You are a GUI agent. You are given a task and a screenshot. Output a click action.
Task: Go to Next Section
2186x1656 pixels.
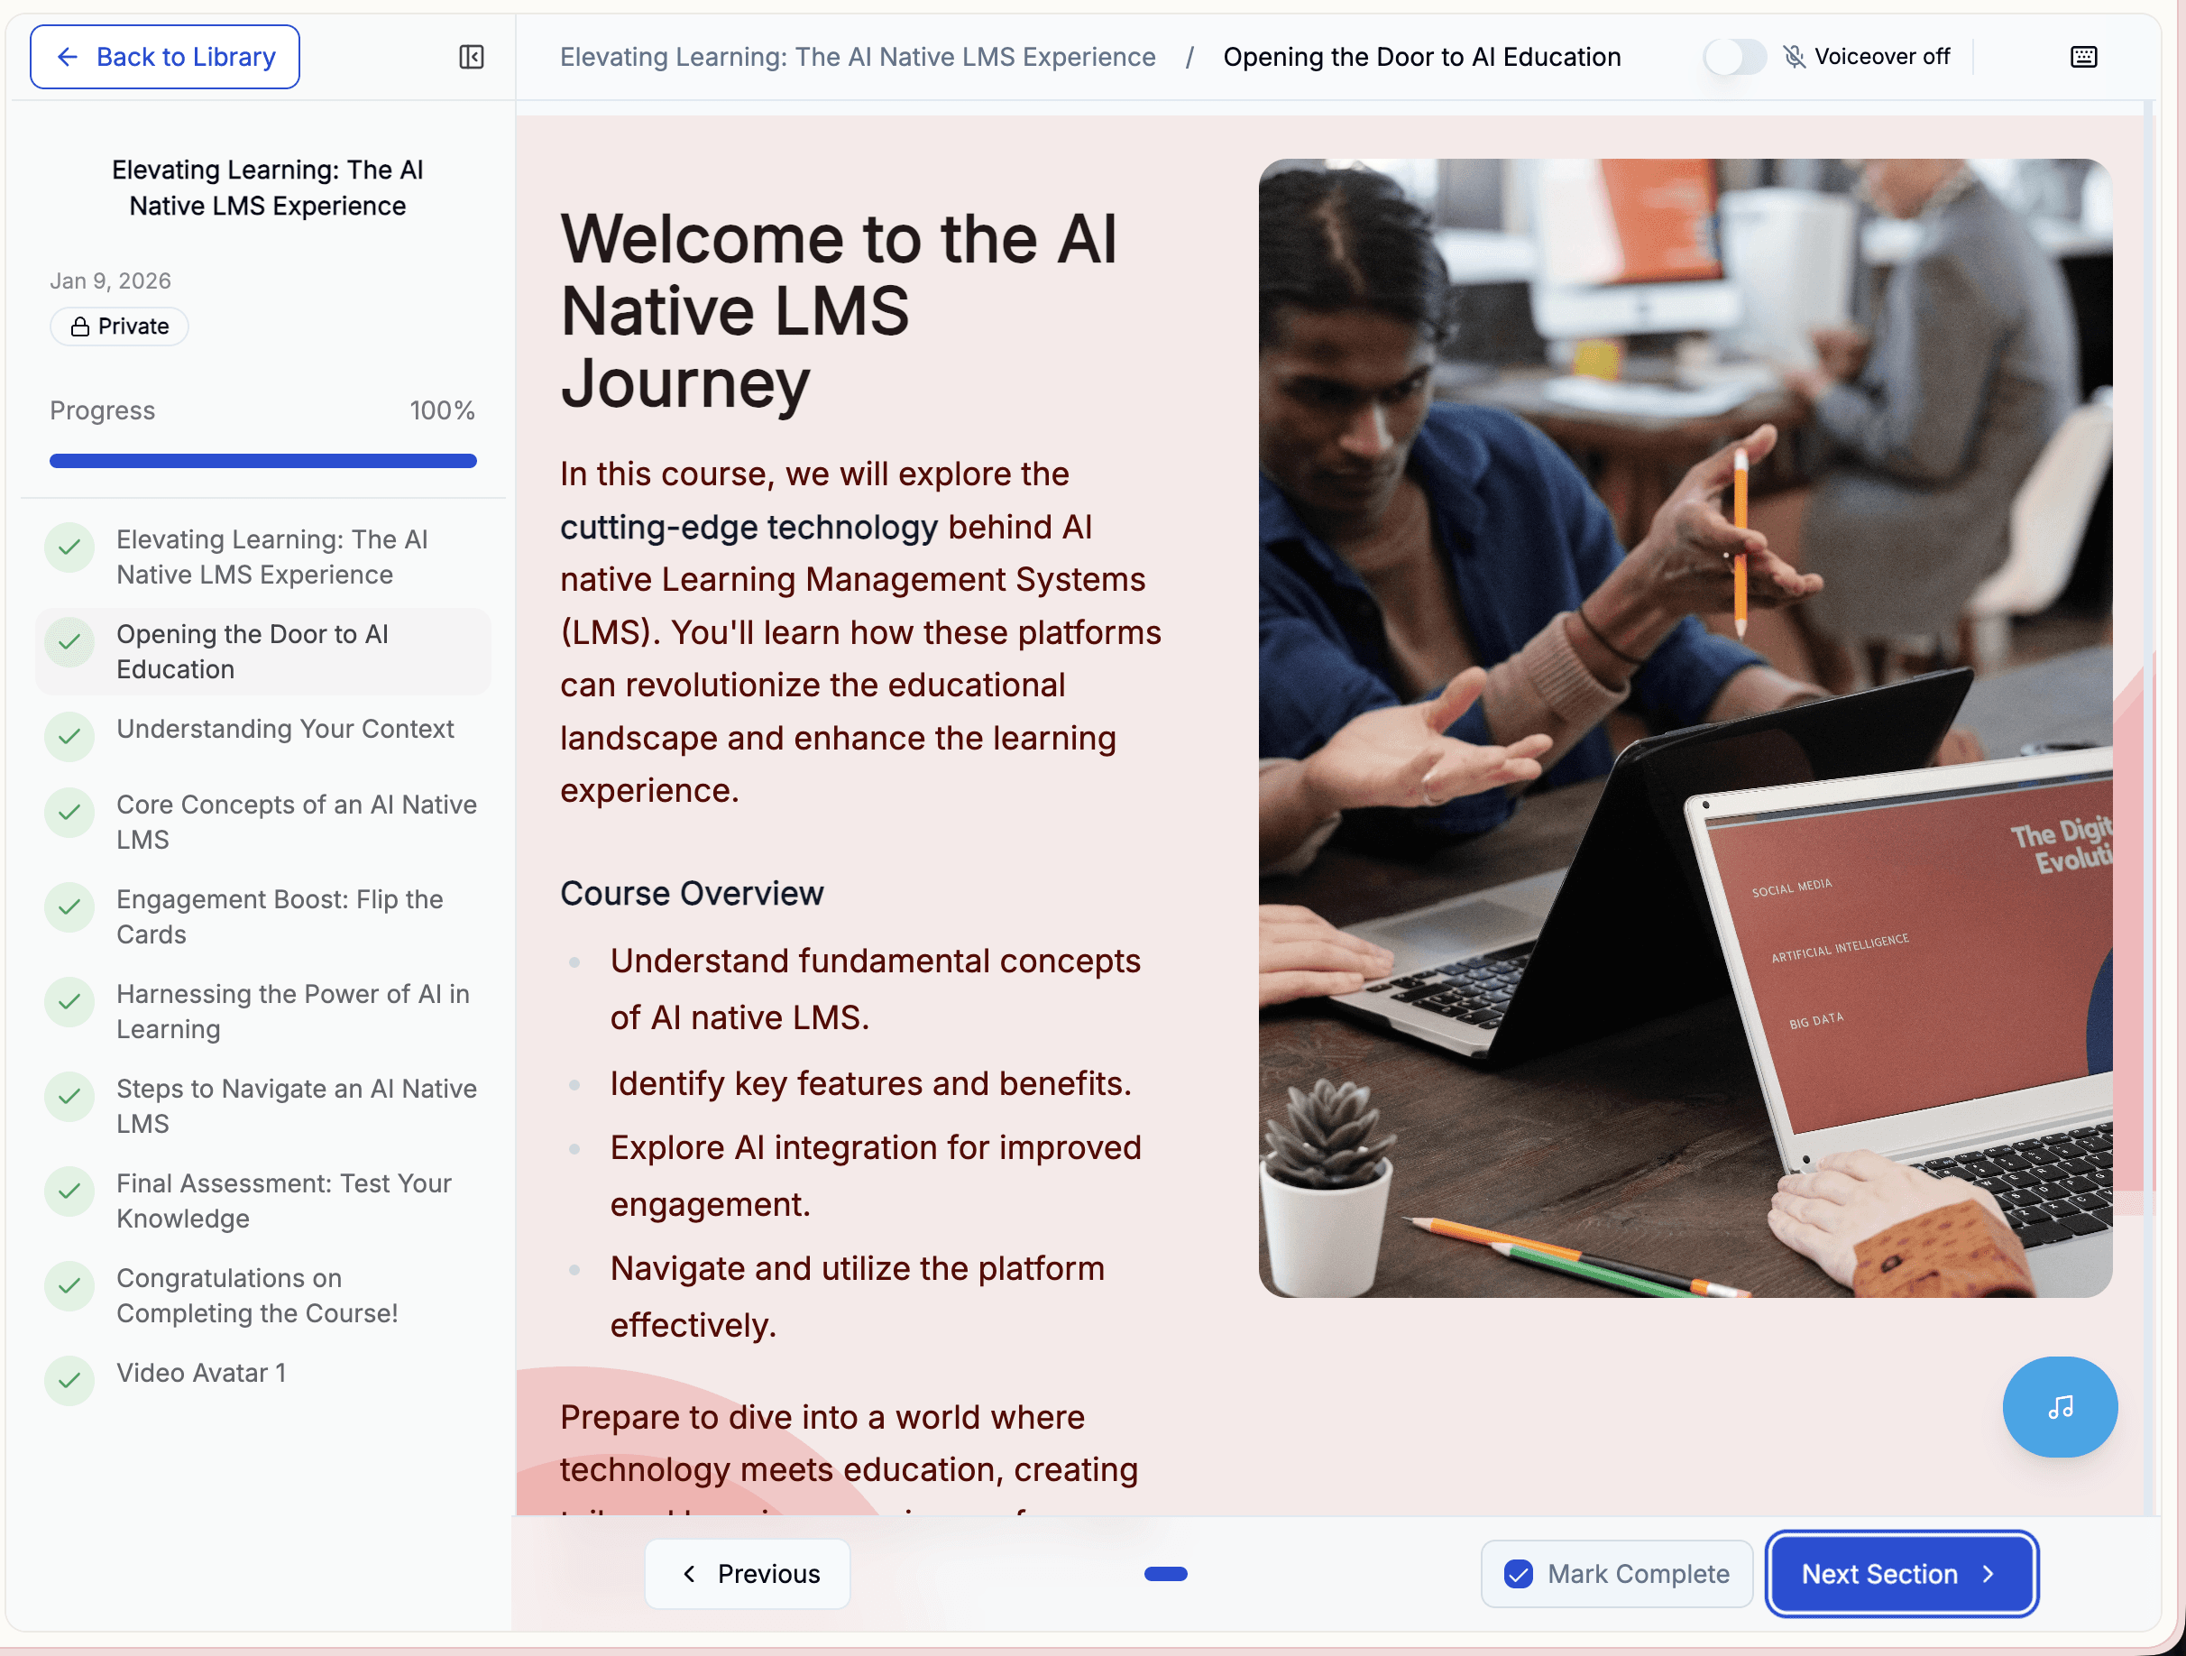tap(1899, 1573)
